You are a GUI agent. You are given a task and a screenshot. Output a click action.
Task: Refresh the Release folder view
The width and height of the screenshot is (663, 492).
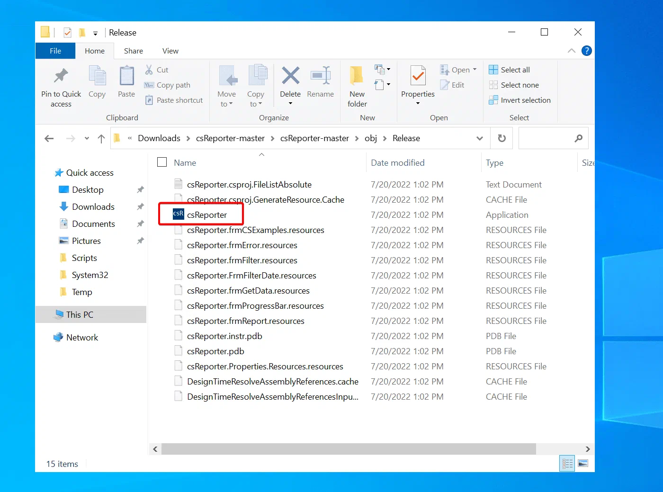(x=502, y=138)
